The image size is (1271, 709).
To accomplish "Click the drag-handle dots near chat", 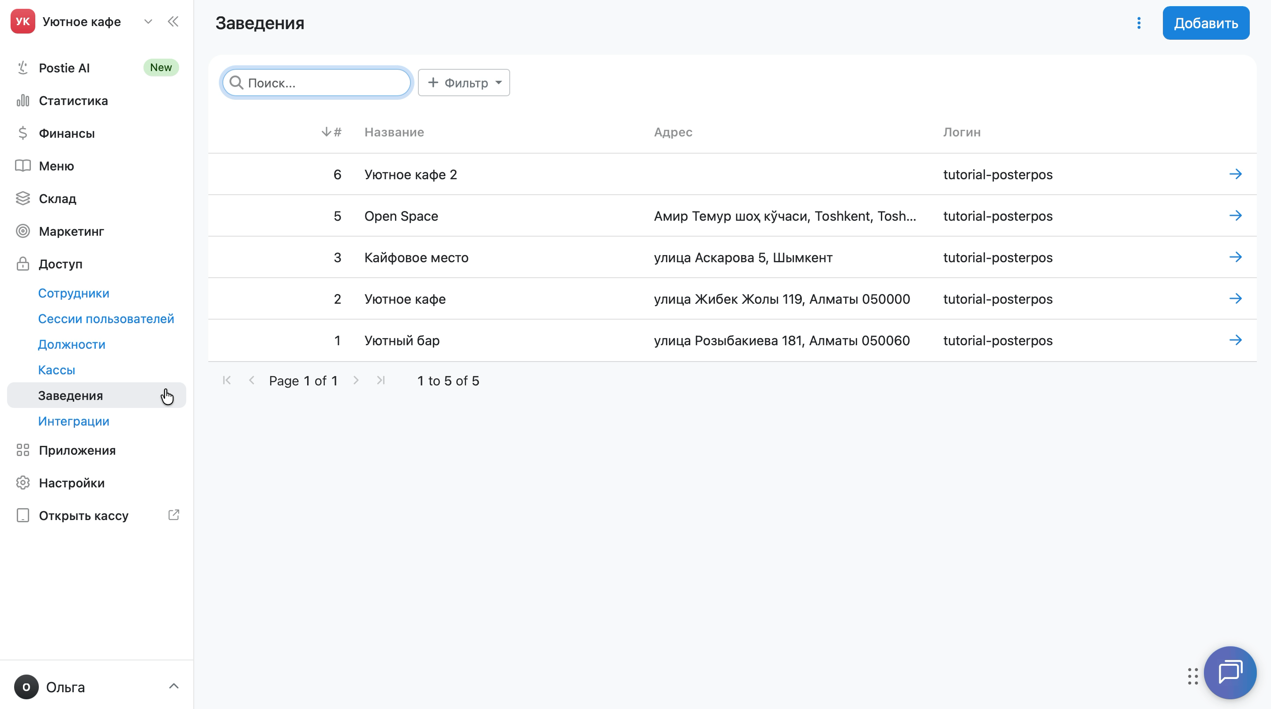I will pos(1193,676).
